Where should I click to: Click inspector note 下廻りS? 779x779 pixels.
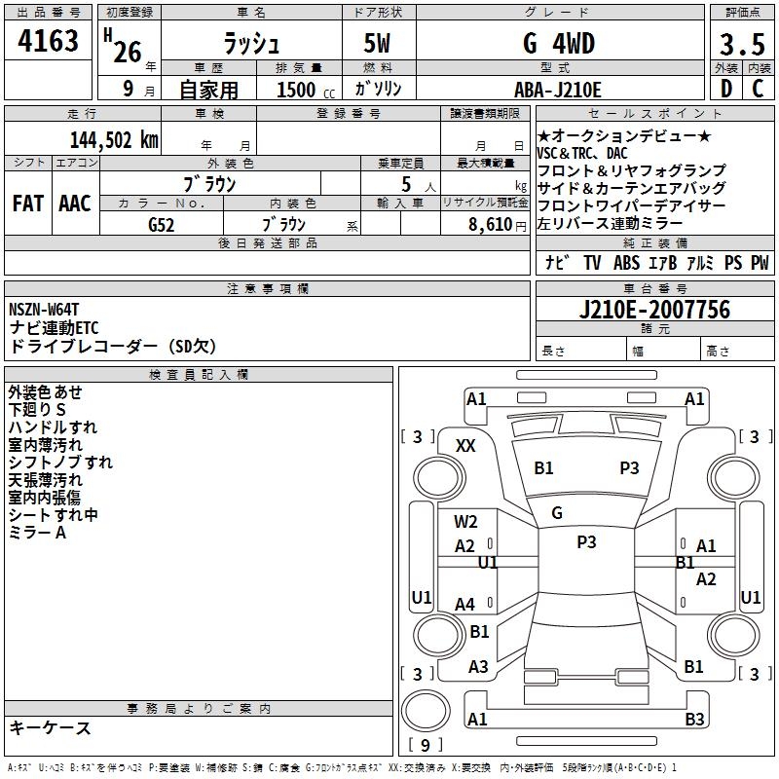coord(37,409)
